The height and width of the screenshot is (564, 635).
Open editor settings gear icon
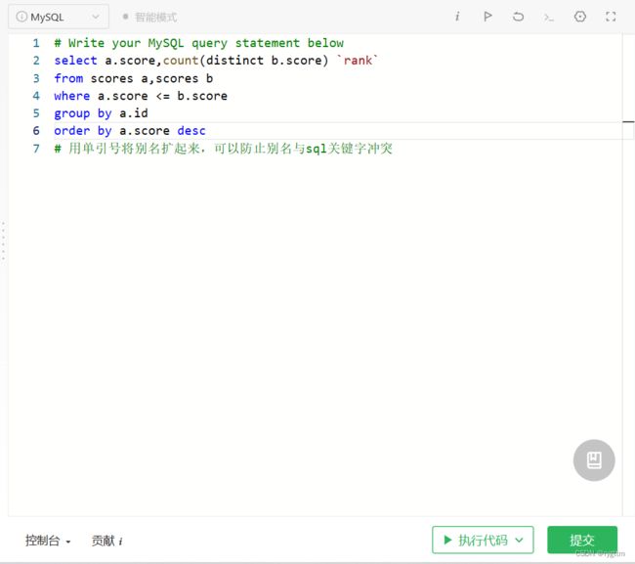click(x=580, y=17)
